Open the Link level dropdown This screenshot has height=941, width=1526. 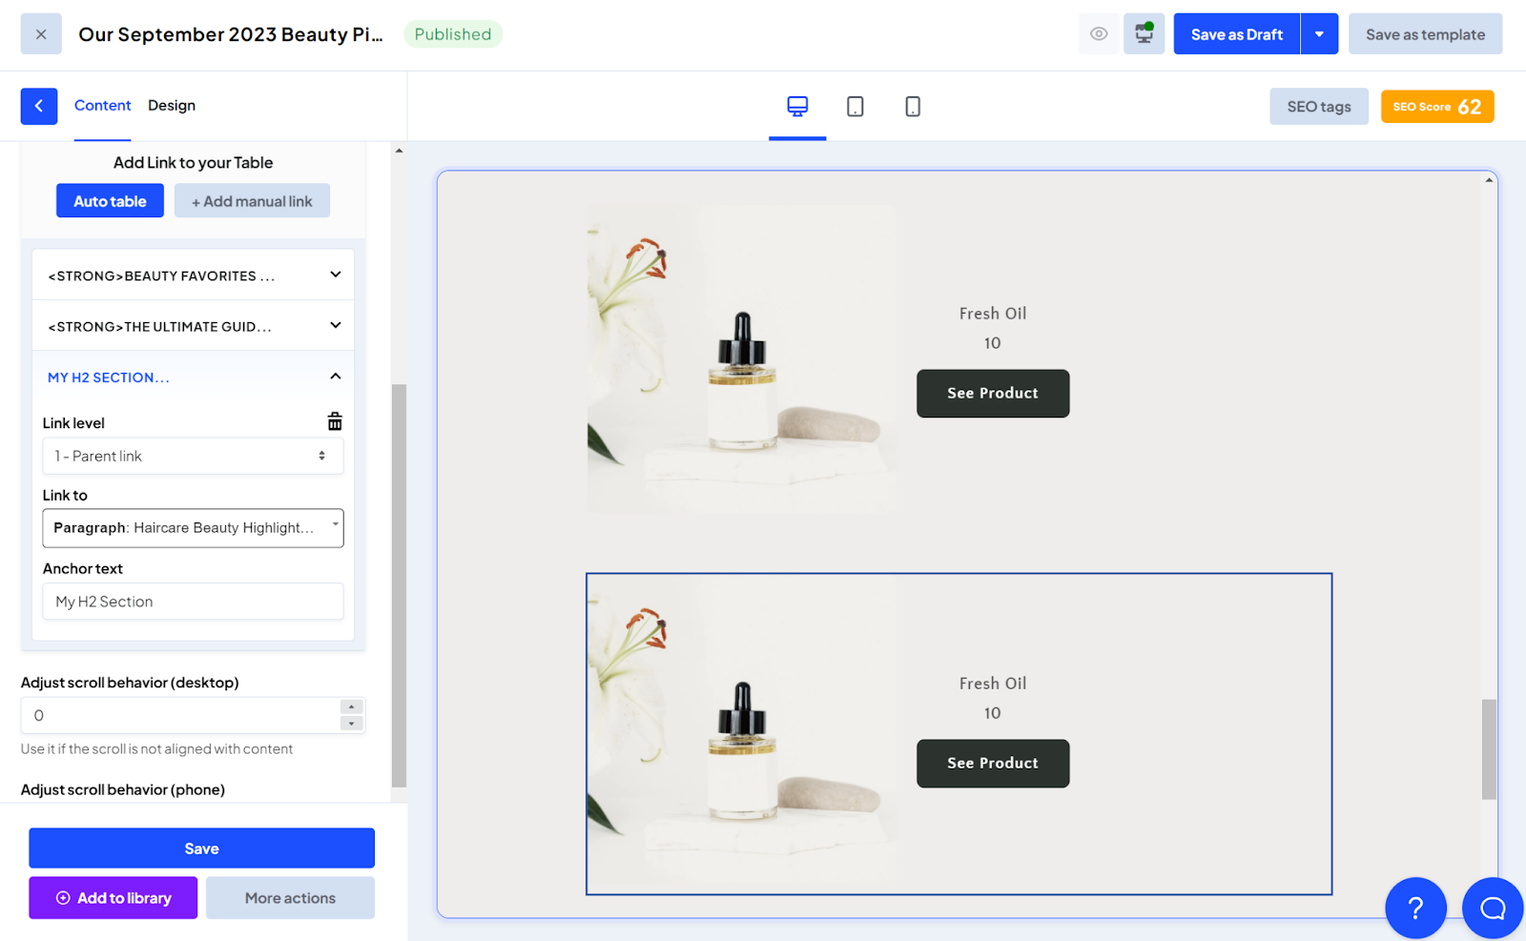point(193,456)
